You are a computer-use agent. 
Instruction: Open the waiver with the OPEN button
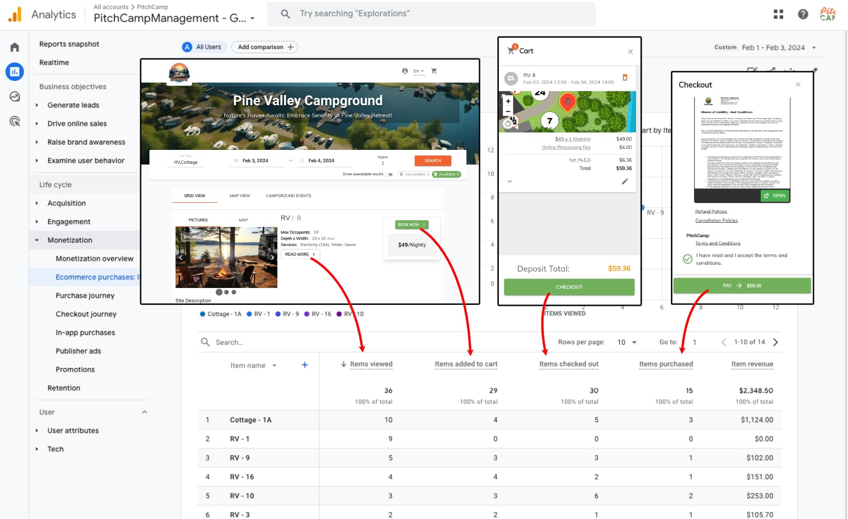pyautogui.click(x=775, y=196)
